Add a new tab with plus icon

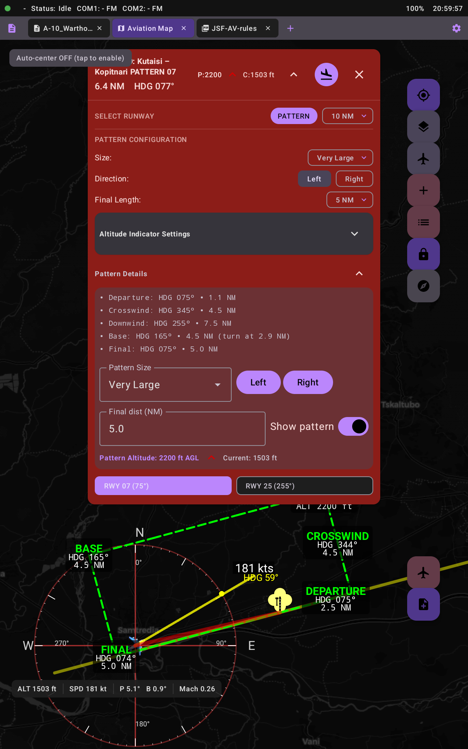(x=291, y=28)
